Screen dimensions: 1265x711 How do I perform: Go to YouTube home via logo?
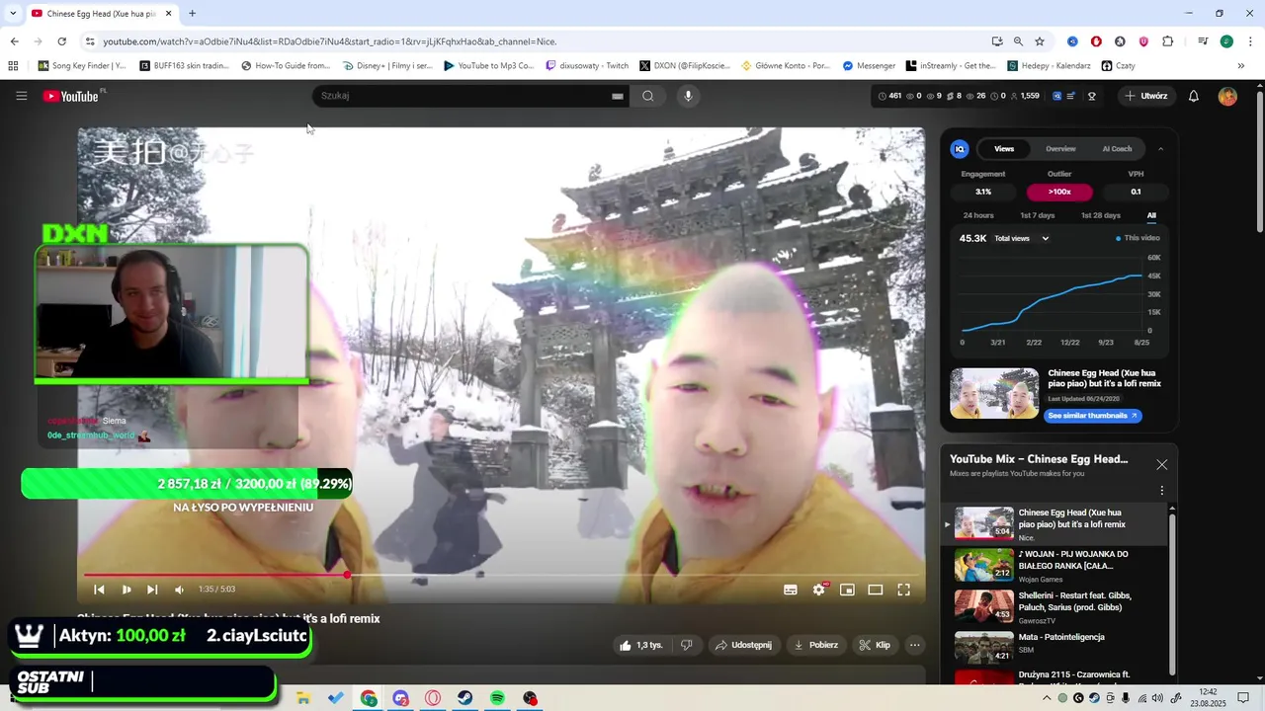70,96
